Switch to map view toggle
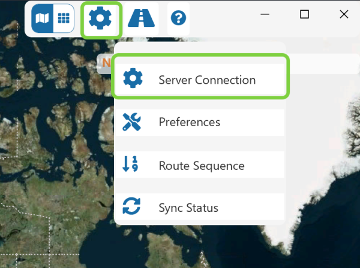The height and width of the screenshot is (268, 360). coord(42,18)
